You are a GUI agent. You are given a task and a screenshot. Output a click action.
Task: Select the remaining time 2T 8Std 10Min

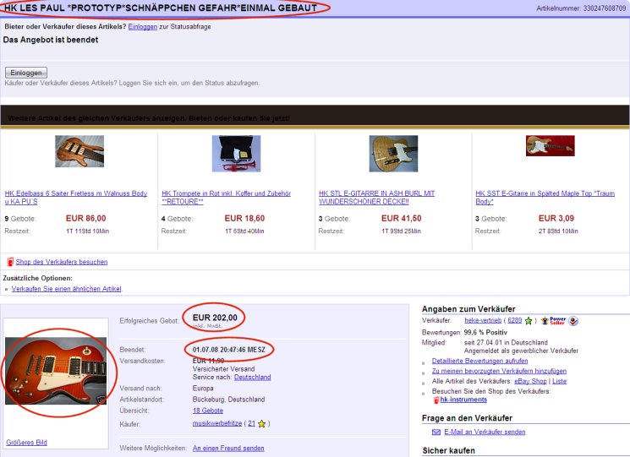[558, 231]
